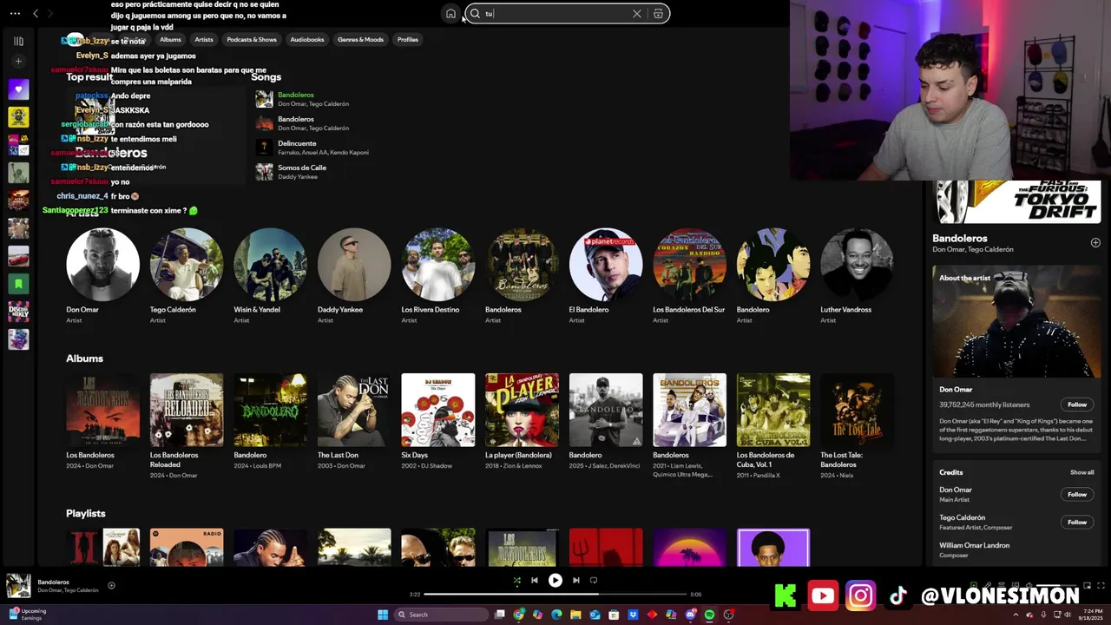Open the three-dot Spotify app menu
Viewport: 1111px width, 625px height.
(15, 13)
